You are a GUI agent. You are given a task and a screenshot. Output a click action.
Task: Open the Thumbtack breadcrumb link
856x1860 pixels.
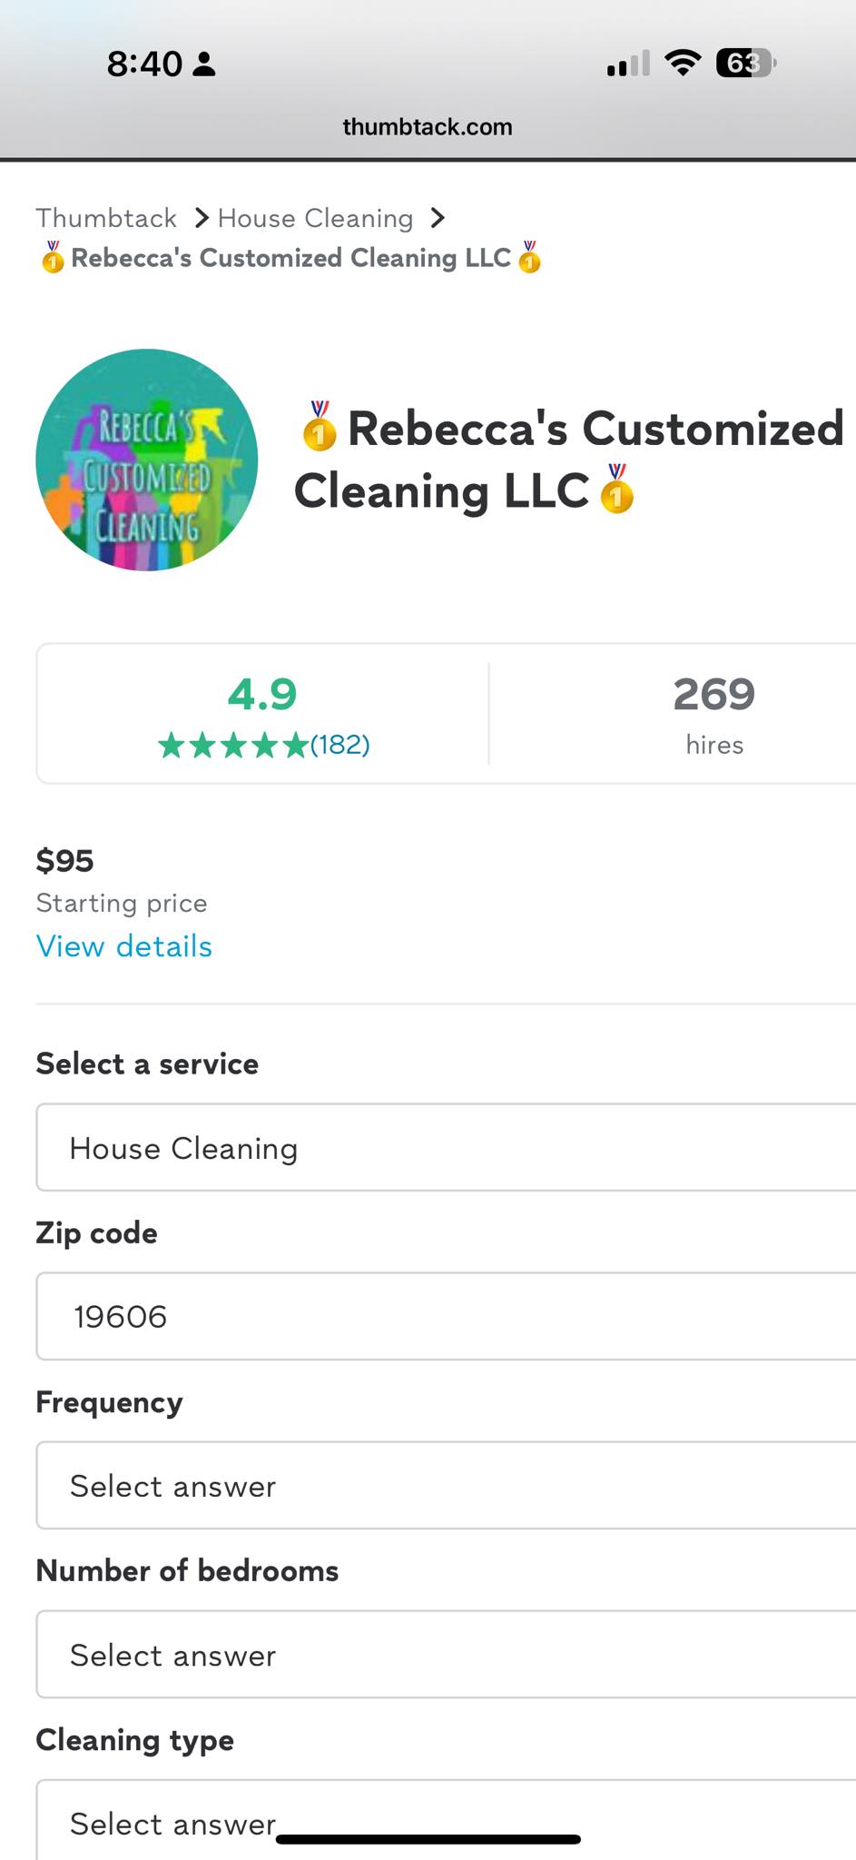(106, 218)
